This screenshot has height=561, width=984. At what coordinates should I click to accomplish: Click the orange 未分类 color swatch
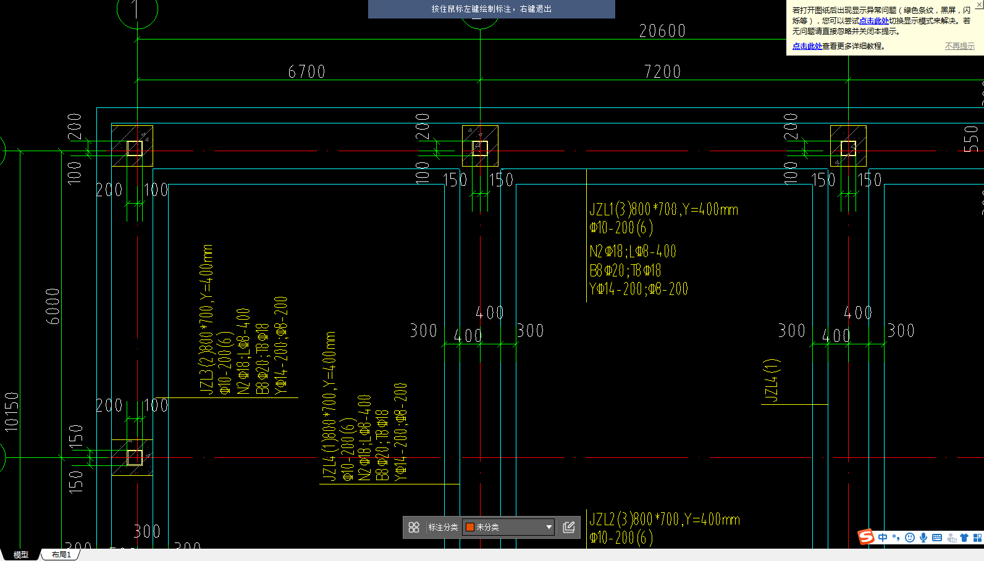[x=470, y=527]
